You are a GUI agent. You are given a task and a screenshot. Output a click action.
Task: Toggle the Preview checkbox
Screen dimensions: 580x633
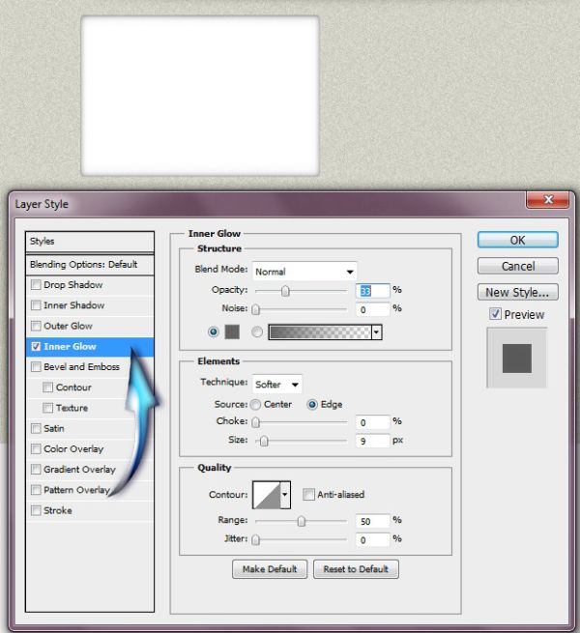(495, 314)
